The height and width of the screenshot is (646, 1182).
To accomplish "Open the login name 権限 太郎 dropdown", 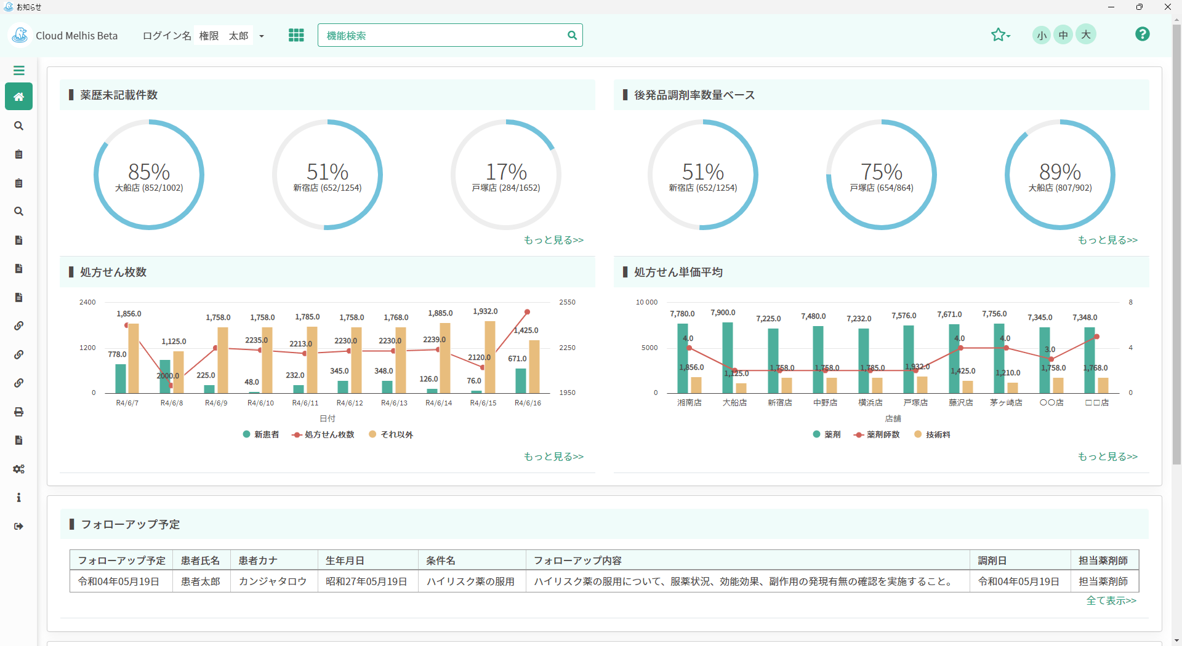I will click(262, 36).
